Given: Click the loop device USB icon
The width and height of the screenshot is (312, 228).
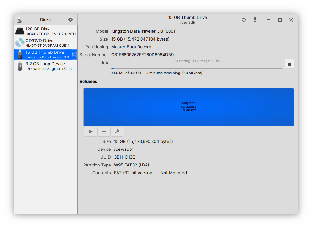Looking at the screenshot, I should point(20,66).
